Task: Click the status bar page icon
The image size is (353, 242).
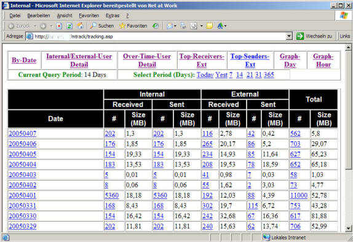Action: pos(6,238)
